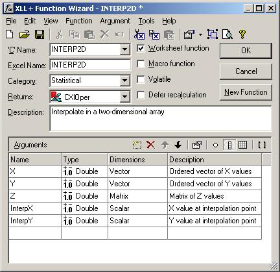Click the Undo arrow icon

[119, 34]
